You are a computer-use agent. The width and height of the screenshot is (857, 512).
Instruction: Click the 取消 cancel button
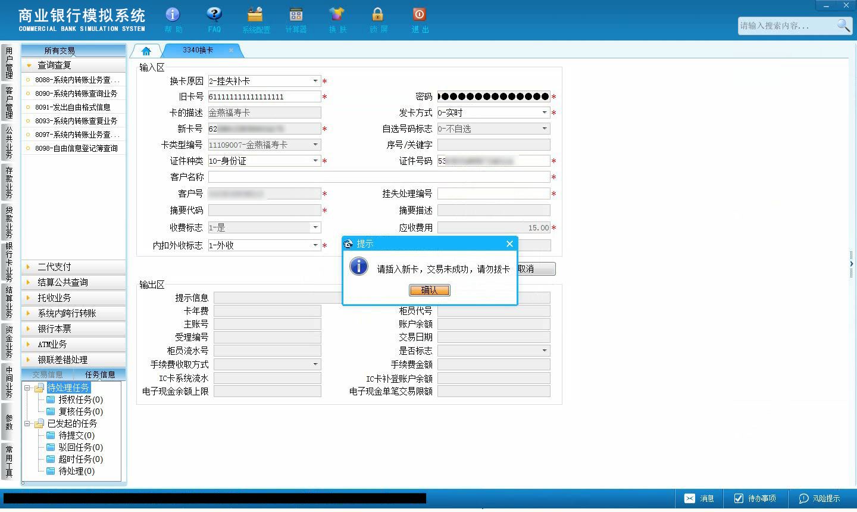click(x=535, y=269)
